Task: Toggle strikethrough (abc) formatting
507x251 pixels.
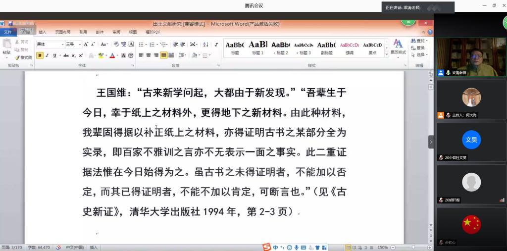Action: (x=66, y=55)
